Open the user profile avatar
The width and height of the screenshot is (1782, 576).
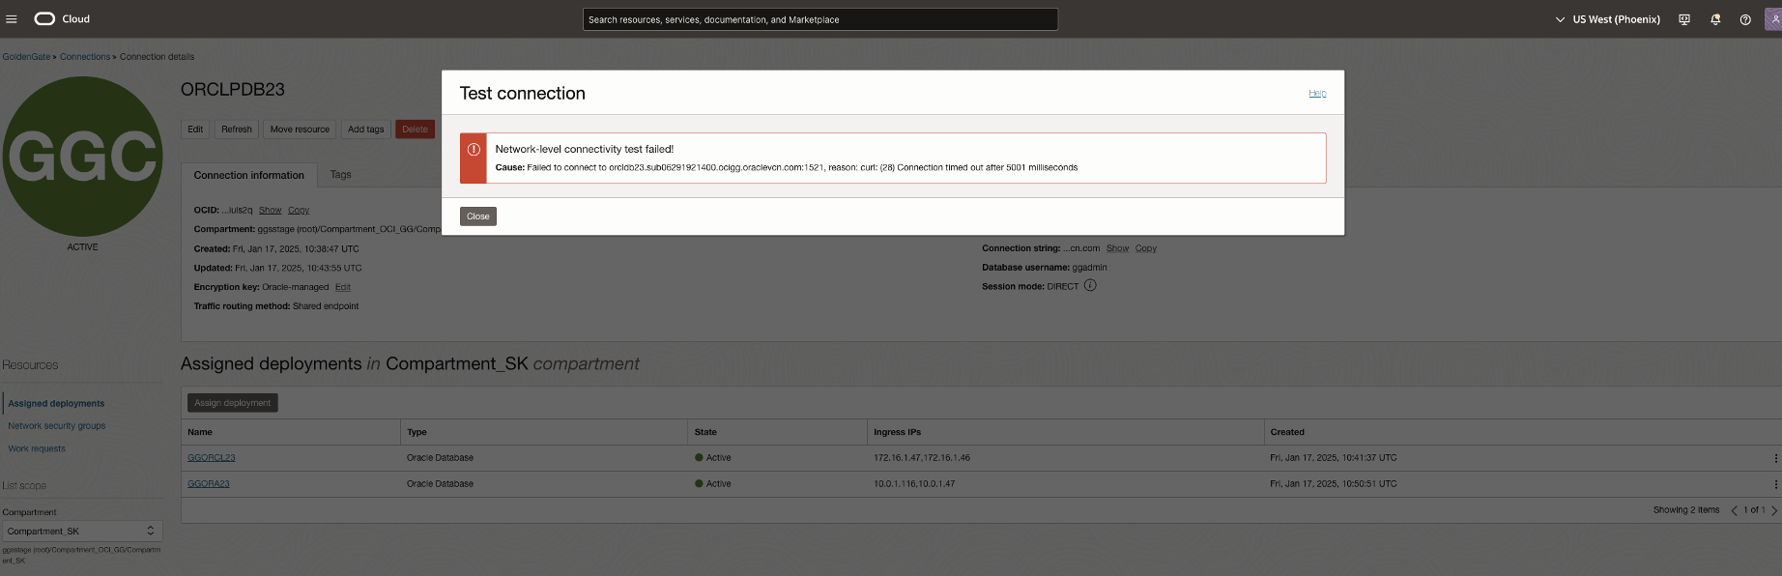pos(1773,19)
